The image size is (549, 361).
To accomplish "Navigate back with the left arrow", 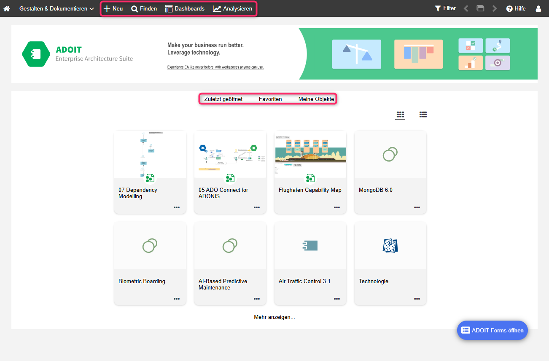I will coord(466,8).
